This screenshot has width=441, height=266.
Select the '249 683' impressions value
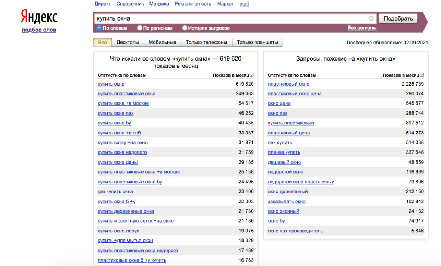245,94
